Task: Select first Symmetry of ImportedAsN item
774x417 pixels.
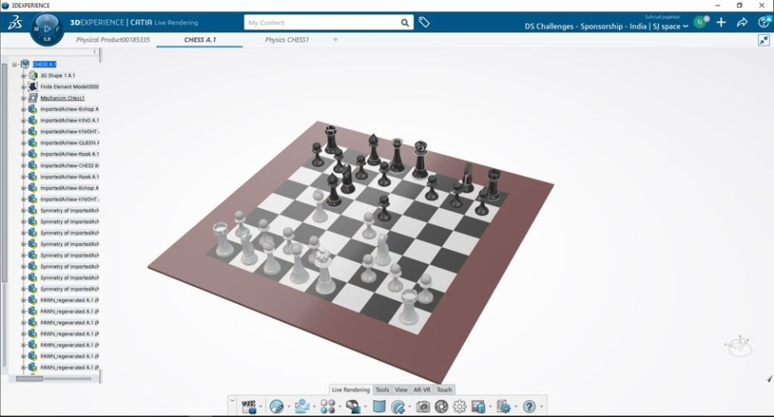Action: (x=69, y=211)
